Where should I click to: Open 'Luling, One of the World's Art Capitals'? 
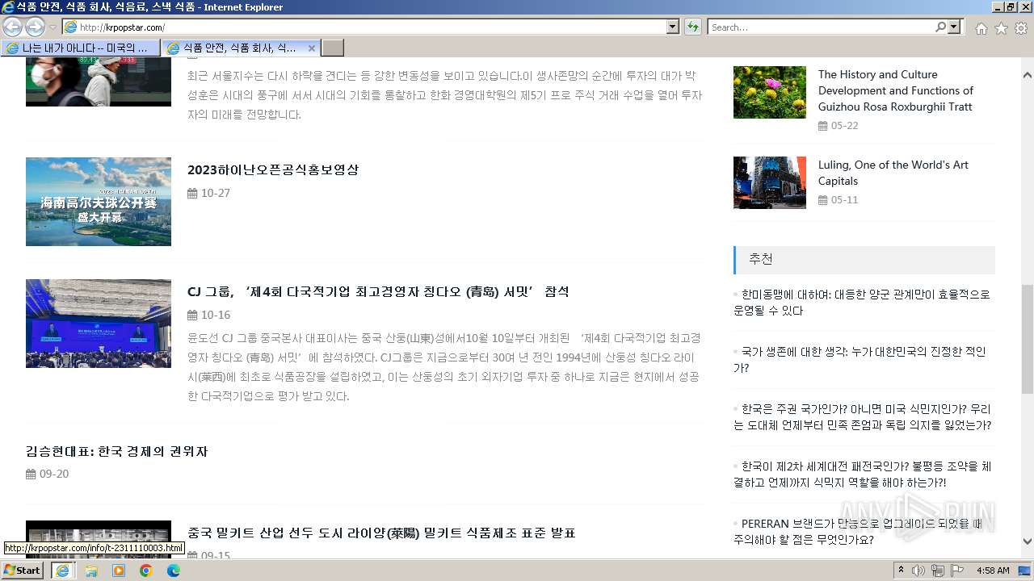pyautogui.click(x=893, y=173)
